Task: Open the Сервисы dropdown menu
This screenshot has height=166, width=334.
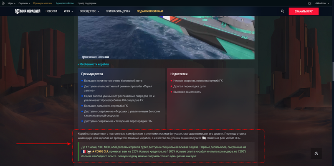Action: pos(24,3)
